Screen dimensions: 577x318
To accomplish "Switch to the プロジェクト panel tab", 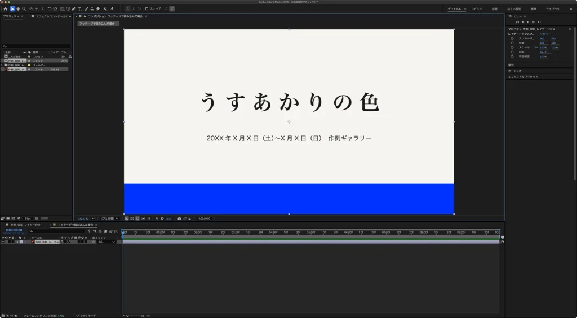I will click(x=11, y=16).
